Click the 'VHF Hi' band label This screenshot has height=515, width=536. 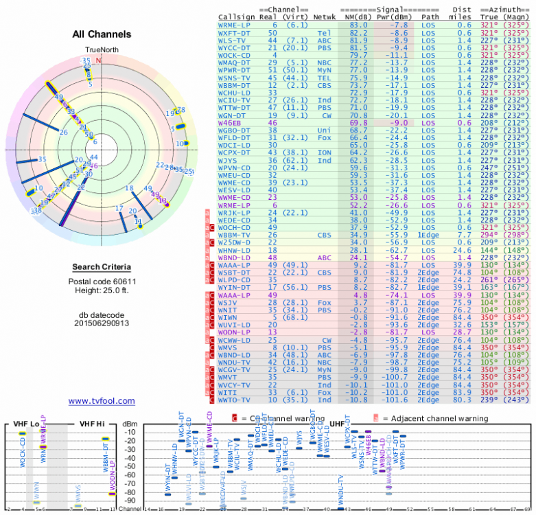coord(92,424)
